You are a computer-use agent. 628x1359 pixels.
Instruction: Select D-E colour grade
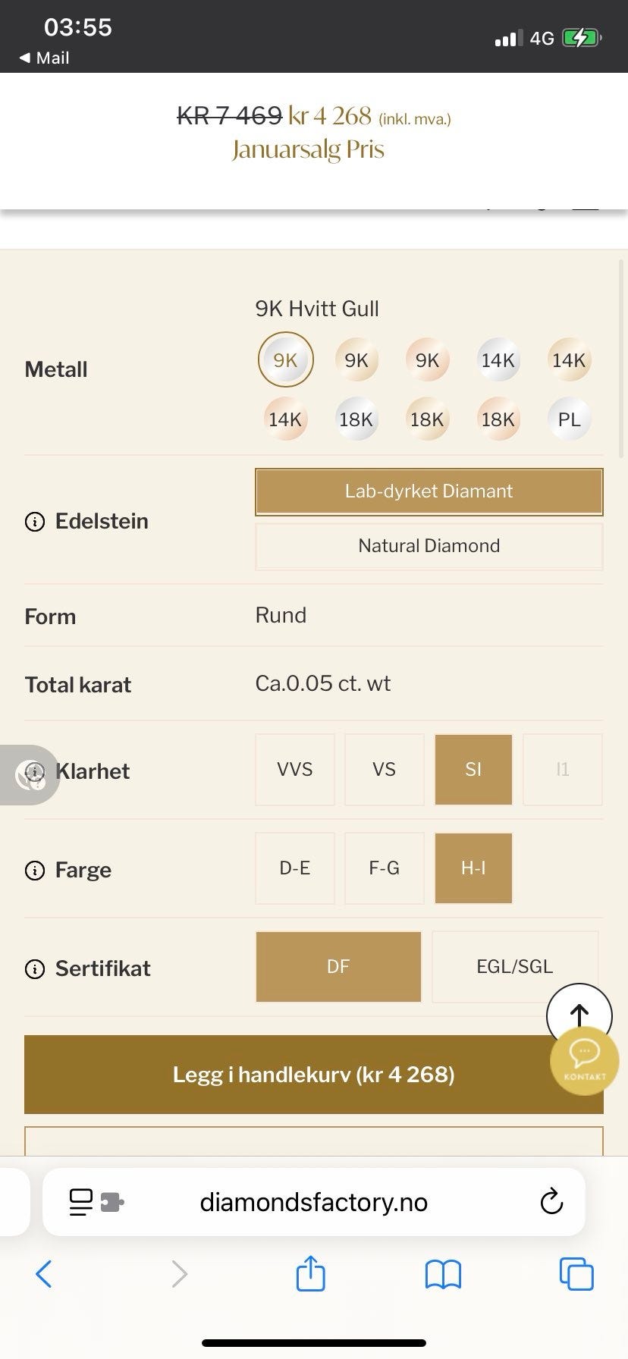[x=295, y=868]
